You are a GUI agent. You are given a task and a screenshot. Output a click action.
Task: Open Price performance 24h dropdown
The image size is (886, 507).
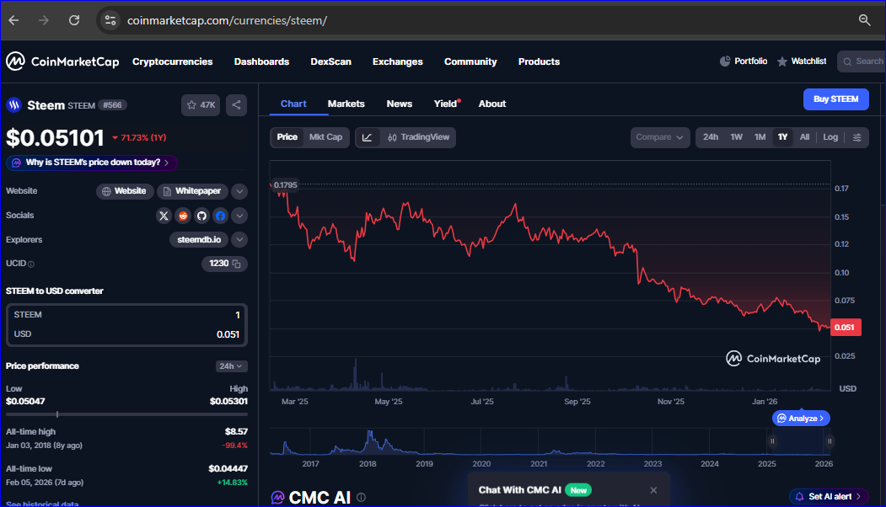coord(231,366)
